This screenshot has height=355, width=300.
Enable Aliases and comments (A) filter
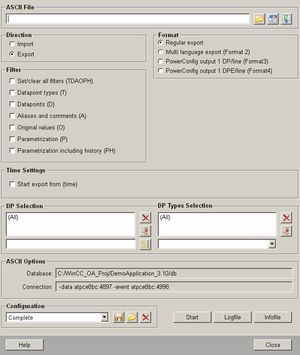[x=48, y=116]
